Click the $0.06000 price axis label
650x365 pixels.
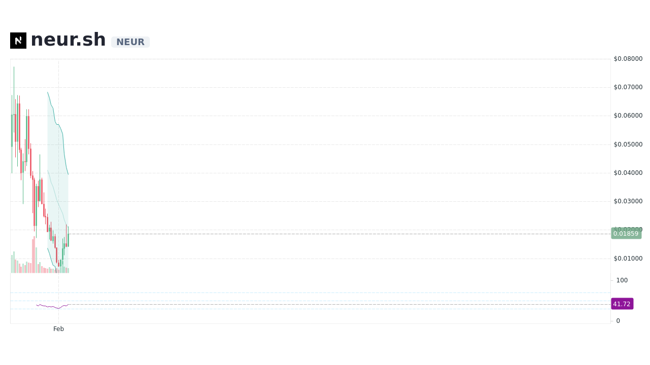click(628, 116)
